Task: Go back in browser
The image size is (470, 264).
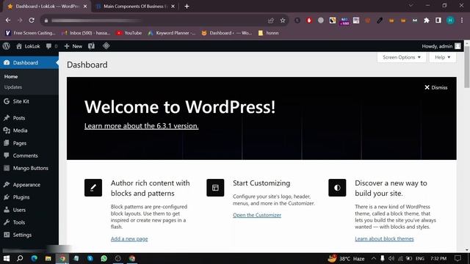Action: click(x=8, y=21)
